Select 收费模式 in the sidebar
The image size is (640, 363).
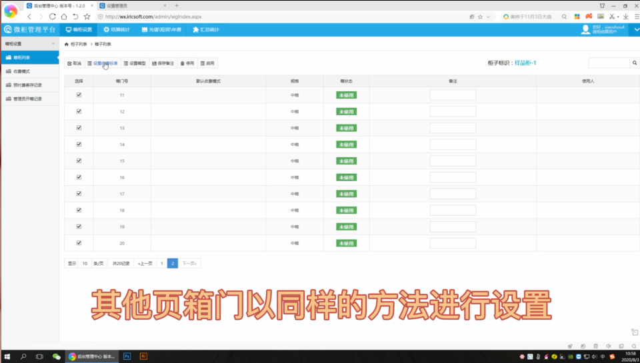(30, 71)
